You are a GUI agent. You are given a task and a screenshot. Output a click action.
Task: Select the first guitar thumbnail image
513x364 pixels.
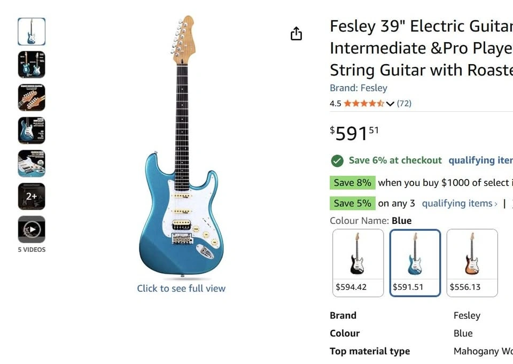coord(32,32)
